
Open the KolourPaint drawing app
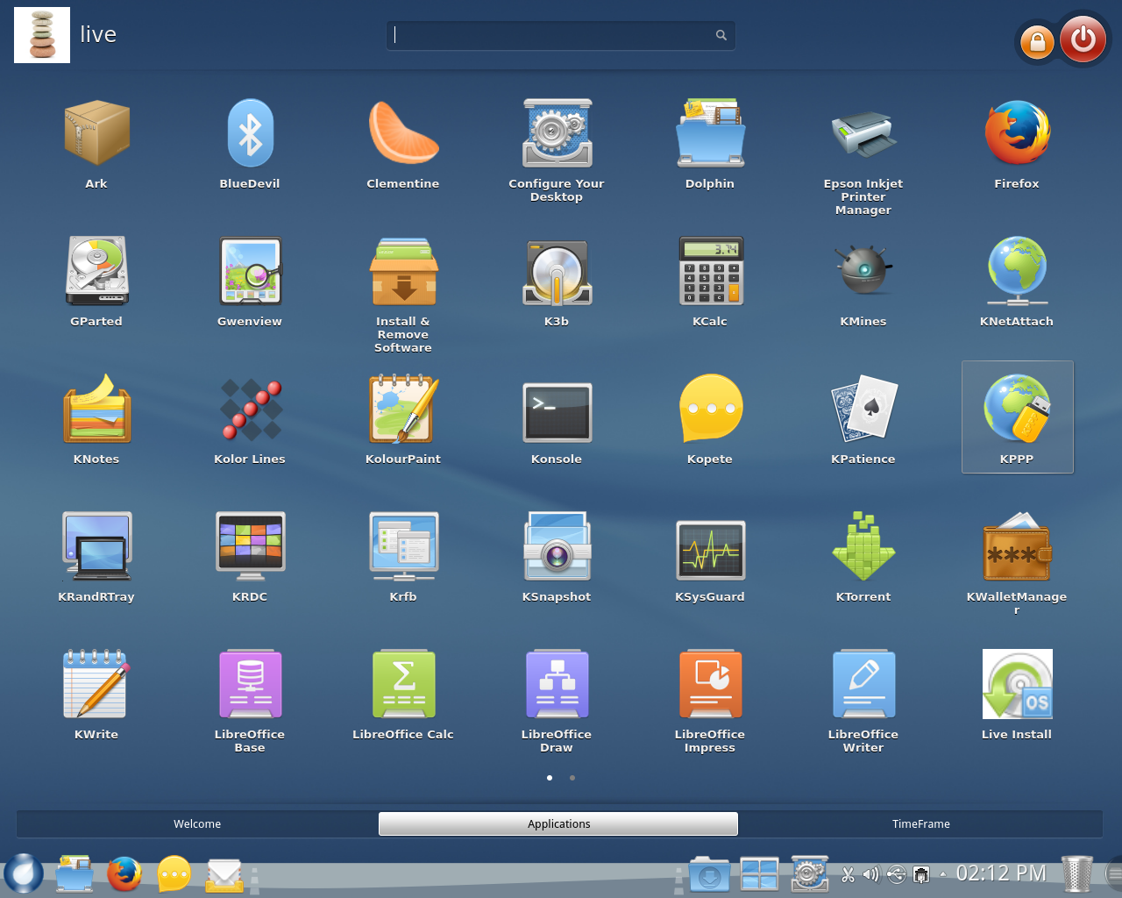click(403, 419)
